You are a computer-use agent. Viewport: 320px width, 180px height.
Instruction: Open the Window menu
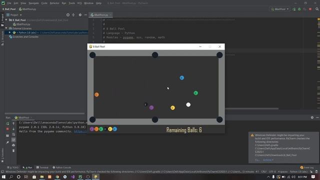(x=88, y=3)
